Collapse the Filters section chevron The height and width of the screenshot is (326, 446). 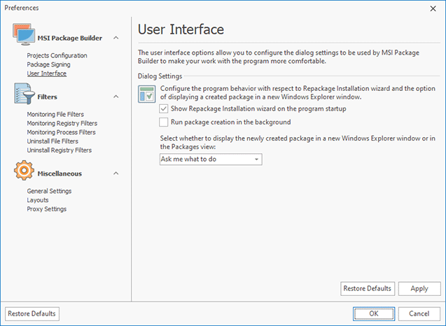(116, 97)
